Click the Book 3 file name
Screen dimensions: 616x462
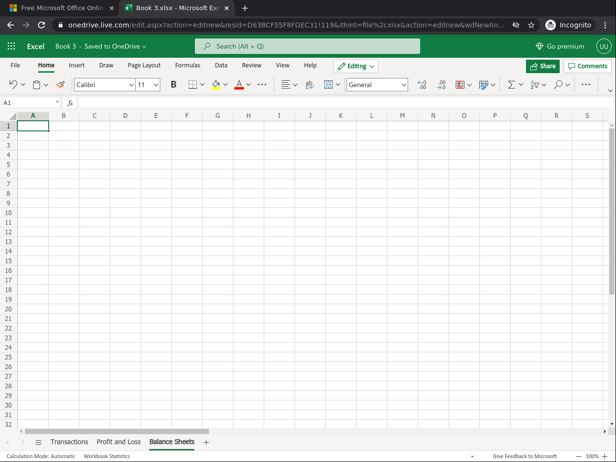click(x=65, y=46)
